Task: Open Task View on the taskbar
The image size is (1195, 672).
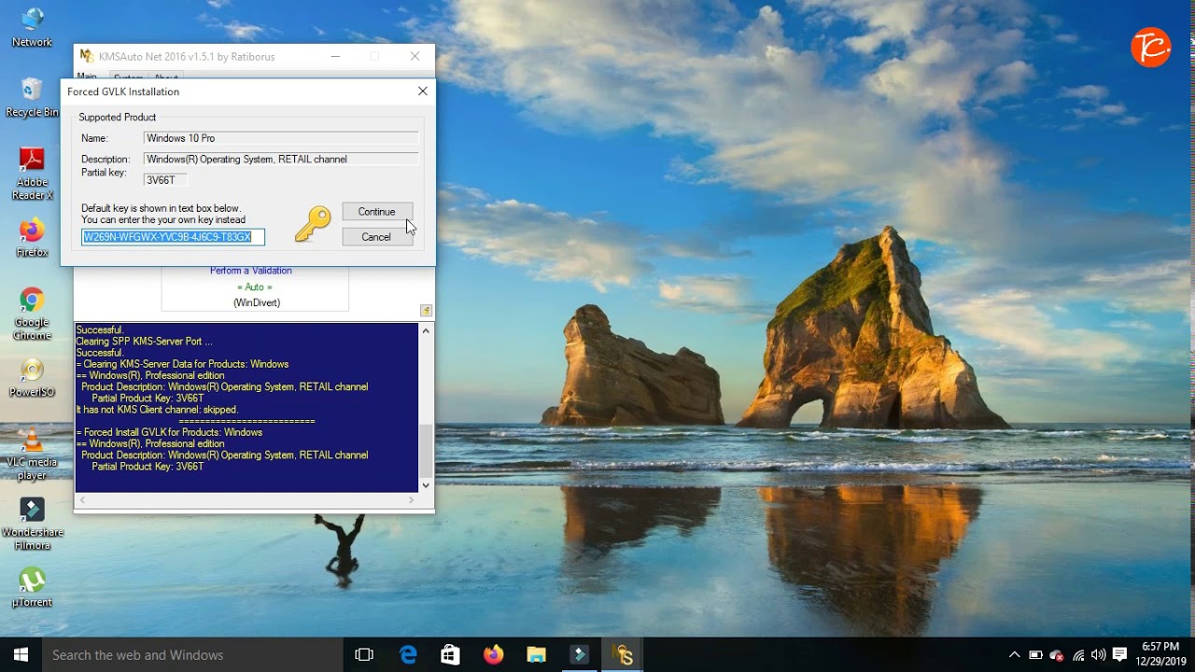Action: pos(364,655)
